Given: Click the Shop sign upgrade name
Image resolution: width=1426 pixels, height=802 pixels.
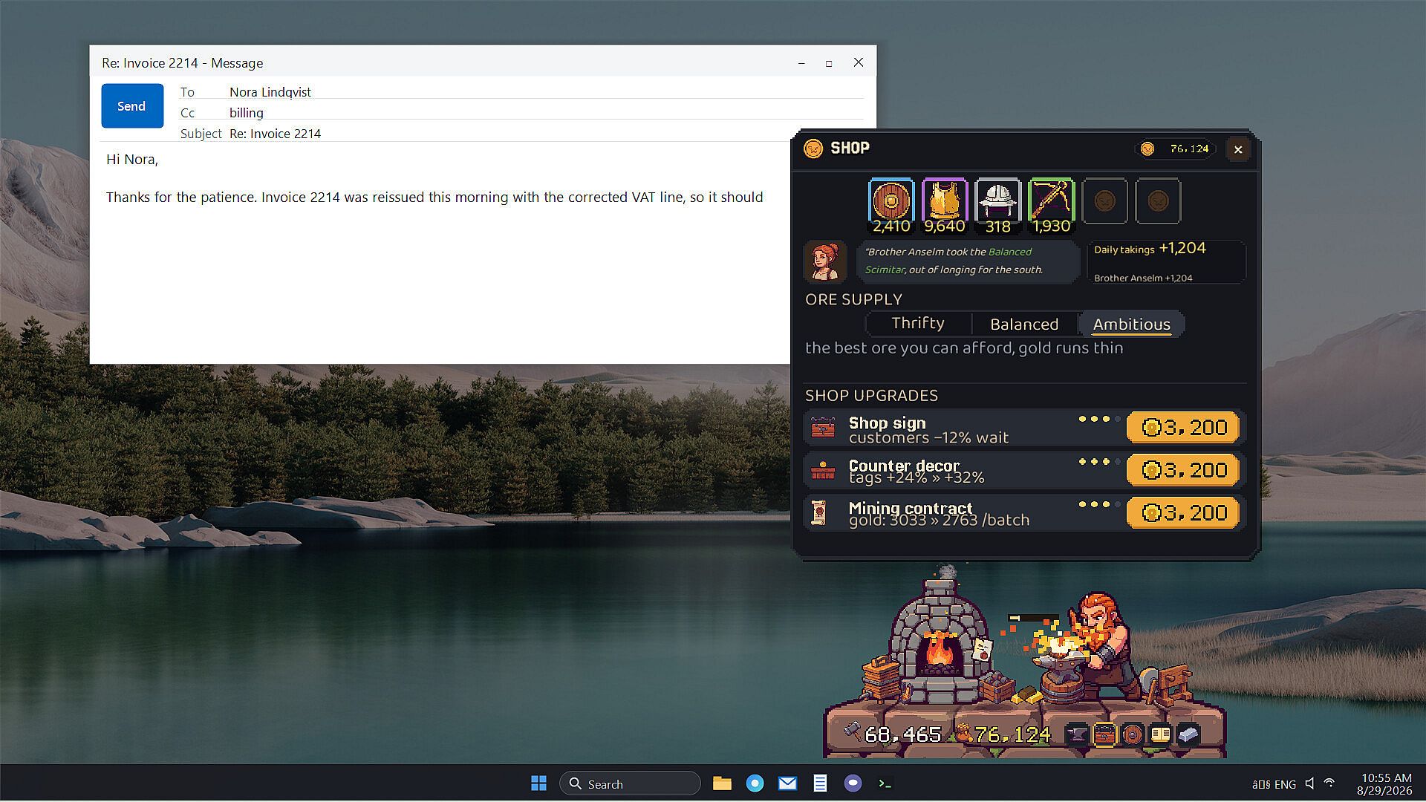Looking at the screenshot, I should pos(887,423).
